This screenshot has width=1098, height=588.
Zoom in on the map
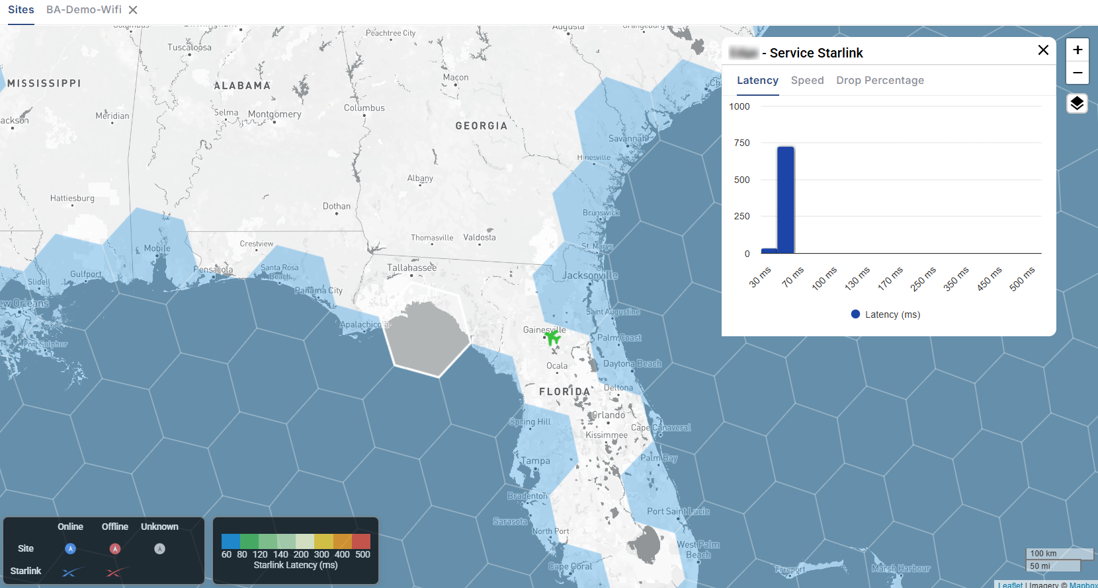1077,50
